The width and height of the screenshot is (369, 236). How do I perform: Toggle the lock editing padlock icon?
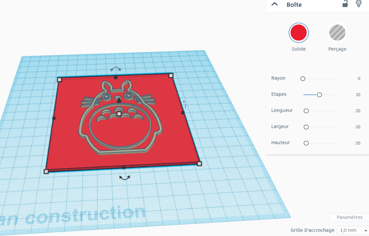(345, 4)
